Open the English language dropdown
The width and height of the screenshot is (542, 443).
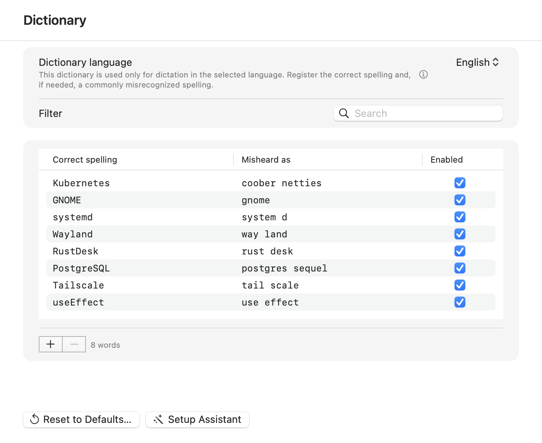point(477,62)
